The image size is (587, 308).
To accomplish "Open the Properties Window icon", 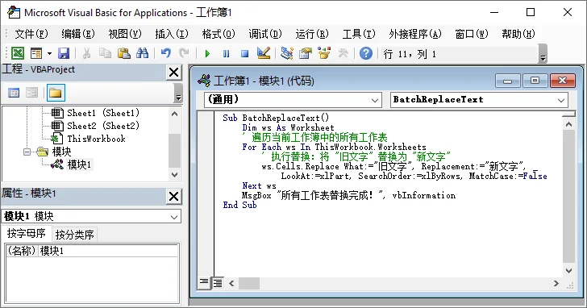I will click(306, 53).
